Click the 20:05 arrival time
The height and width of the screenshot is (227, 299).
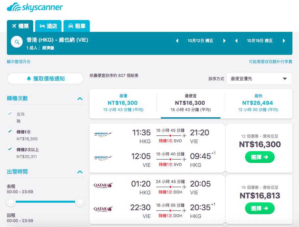pyautogui.click(x=200, y=184)
